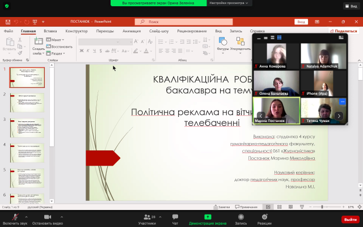Click the green Демонстрация экрана icon
Screen dimensions: 363x227
(208, 217)
